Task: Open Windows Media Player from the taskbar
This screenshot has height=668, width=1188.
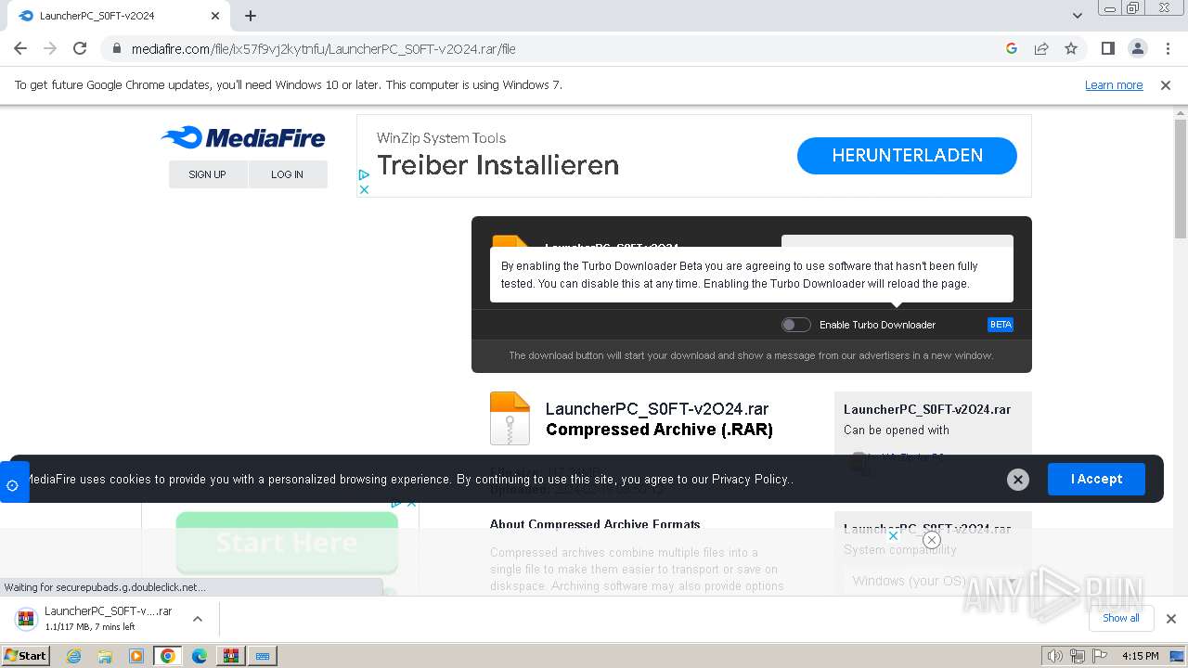Action: coord(136,656)
